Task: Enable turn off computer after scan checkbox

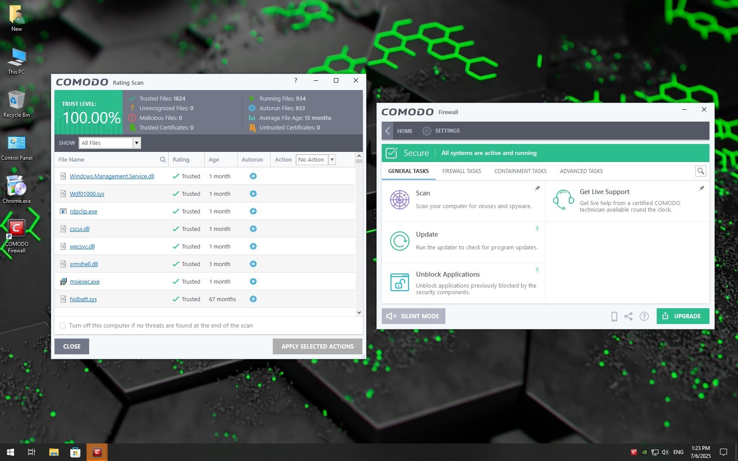Action: click(x=63, y=325)
